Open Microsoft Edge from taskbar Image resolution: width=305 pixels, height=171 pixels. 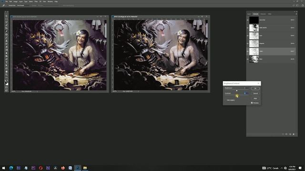pyautogui.click(x=11, y=168)
